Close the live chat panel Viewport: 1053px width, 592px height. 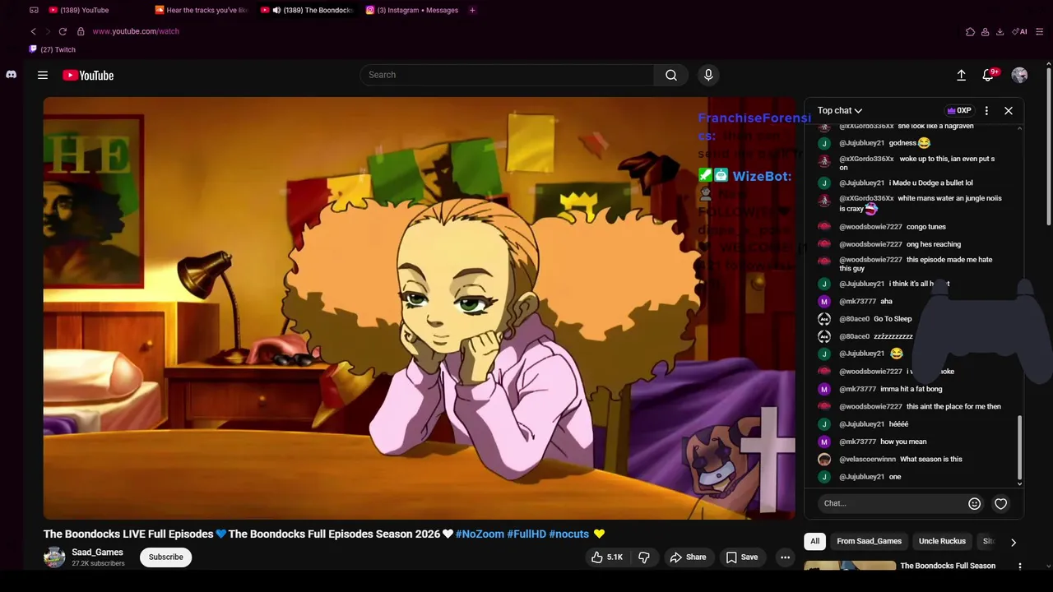pos(1009,110)
